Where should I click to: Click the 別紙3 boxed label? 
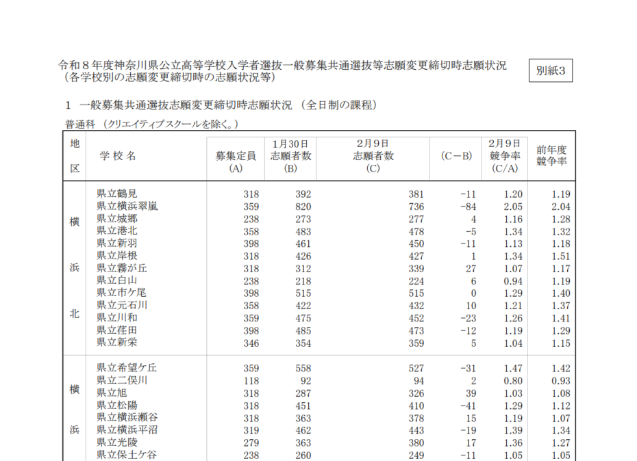(x=550, y=71)
